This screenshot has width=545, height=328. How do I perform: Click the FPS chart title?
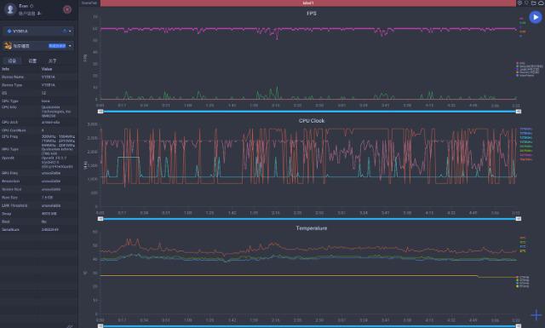click(x=312, y=14)
